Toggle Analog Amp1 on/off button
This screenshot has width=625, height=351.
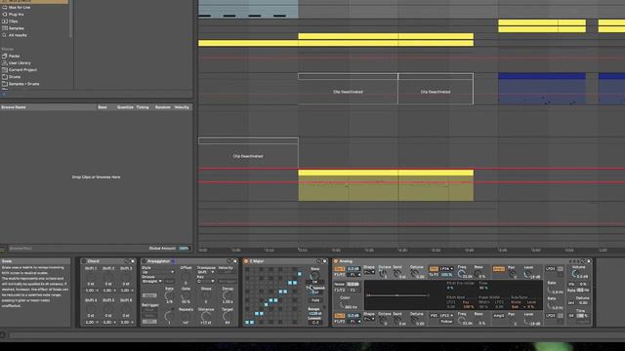[x=499, y=269]
